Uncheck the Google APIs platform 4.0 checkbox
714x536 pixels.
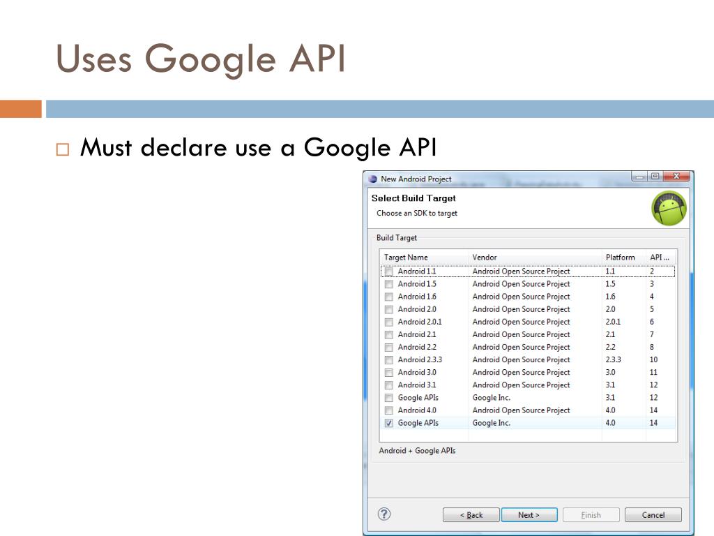(389, 423)
